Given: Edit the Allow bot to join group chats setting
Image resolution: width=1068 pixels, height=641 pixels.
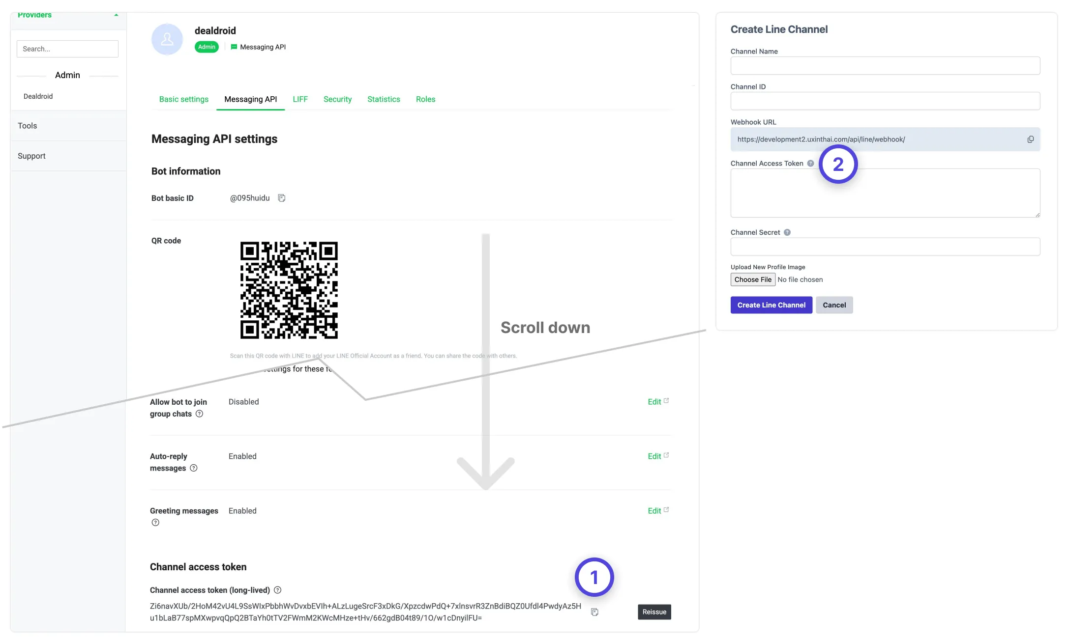Looking at the screenshot, I should (x=654, y=402).
